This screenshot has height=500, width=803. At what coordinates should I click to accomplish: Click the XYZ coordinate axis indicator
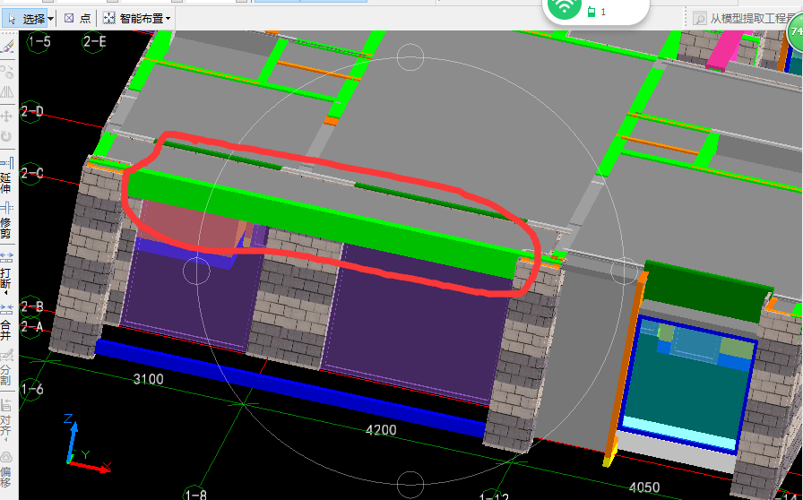85,442
